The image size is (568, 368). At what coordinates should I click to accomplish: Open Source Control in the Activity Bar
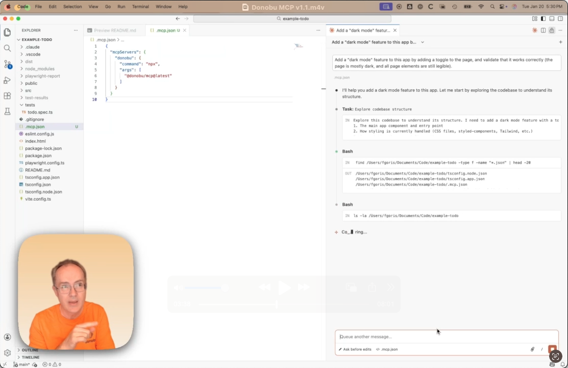click(x=7, y=63)
